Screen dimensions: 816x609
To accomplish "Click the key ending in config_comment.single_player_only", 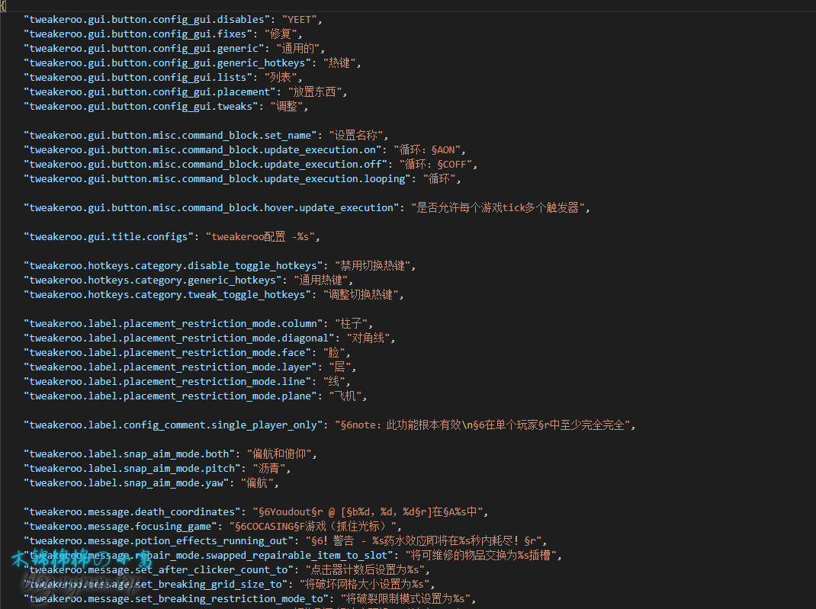I will point(173,425).
